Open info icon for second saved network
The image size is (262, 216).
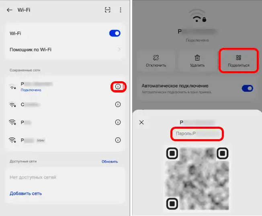coord(118,104)
